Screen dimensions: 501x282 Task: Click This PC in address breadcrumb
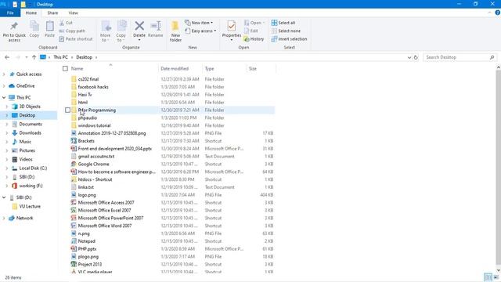click(60, 57)
